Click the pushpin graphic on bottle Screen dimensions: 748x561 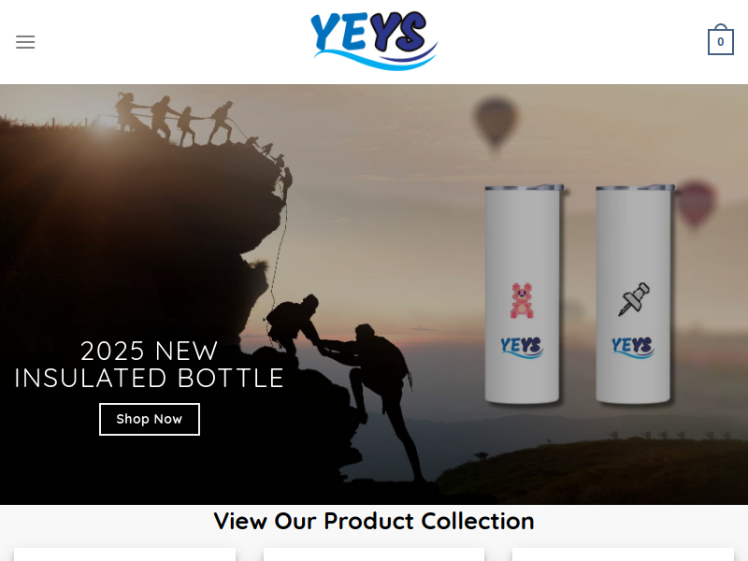[x=634, y=299]
